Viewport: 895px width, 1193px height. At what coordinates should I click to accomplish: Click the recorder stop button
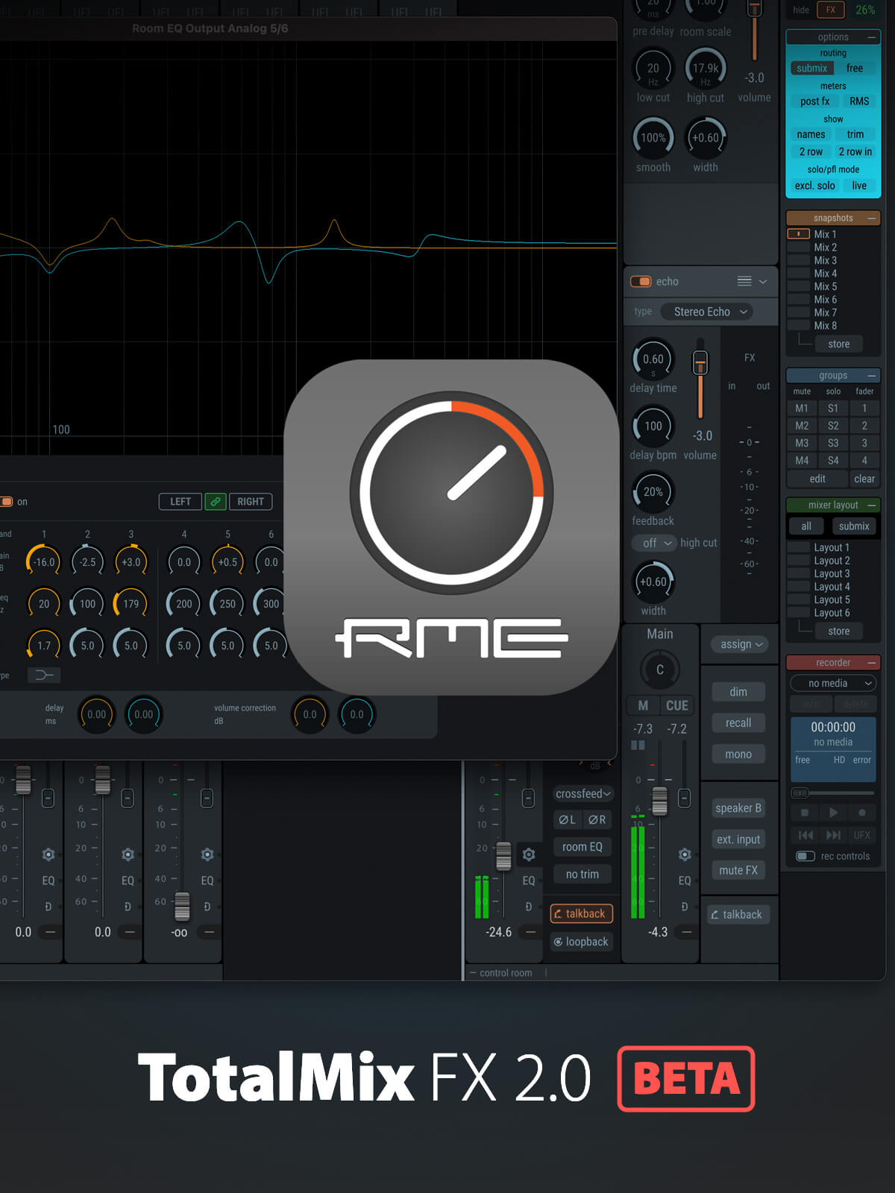804,813
